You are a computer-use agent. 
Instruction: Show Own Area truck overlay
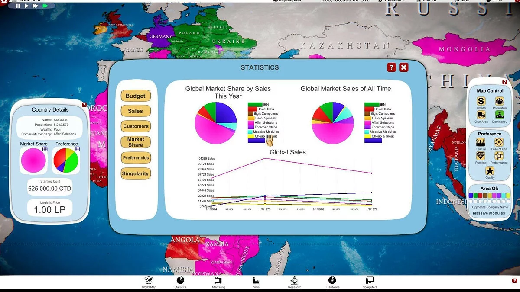[481, 115]
